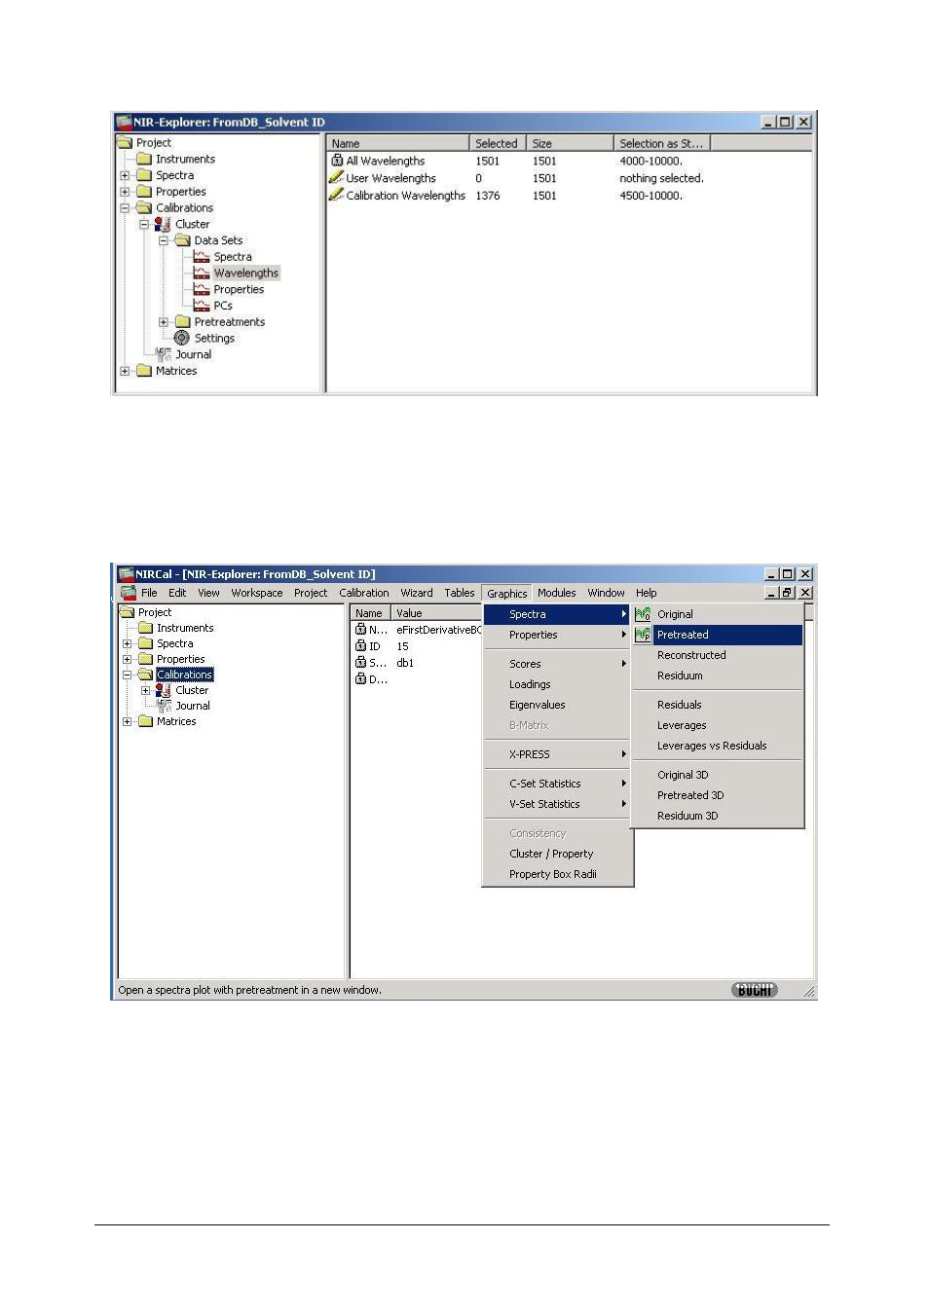Expand the Cluster node in the NIRCal window tree
This screenshot has height=1314, width=929.
(x=146, y=690)
